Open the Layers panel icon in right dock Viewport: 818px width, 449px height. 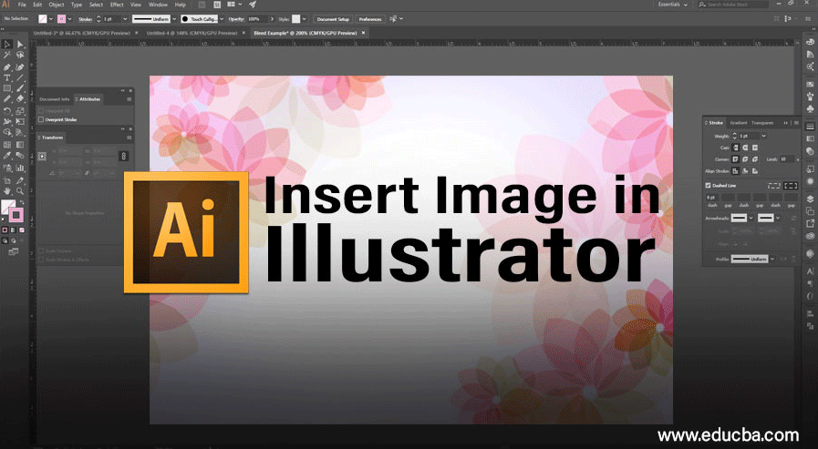810,199
